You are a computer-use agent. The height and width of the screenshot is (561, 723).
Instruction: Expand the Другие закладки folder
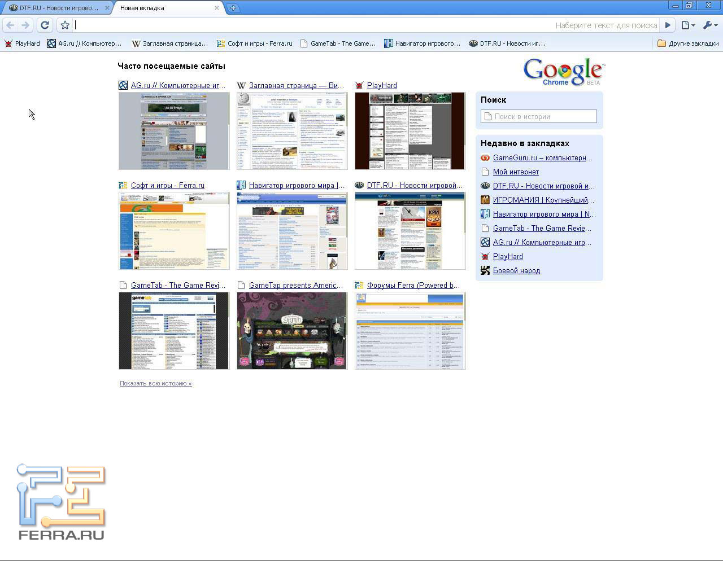(688, 43)
